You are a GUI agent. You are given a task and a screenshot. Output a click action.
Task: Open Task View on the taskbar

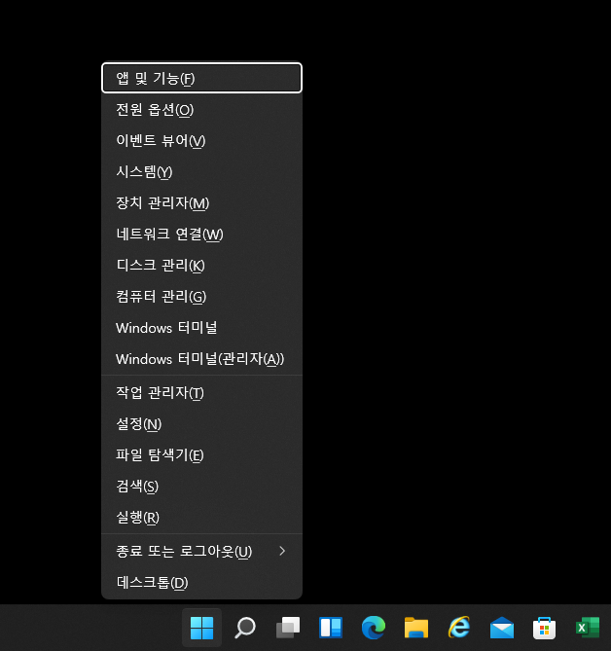coord(288,628)
